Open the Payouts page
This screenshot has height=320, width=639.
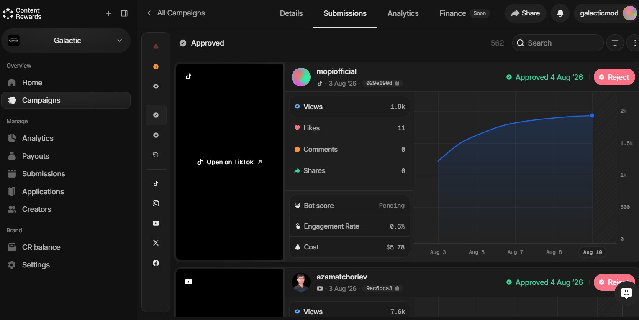(x=66, y=156)
